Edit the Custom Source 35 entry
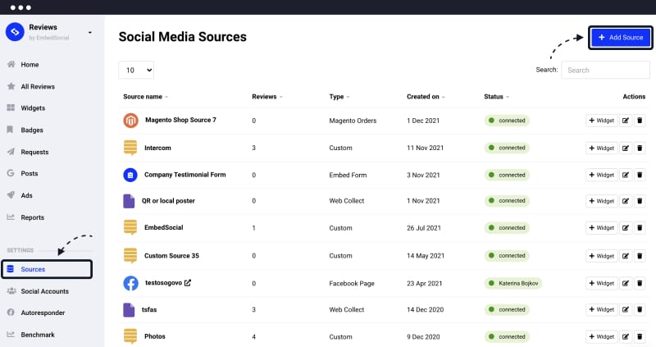 click(626, 256)
